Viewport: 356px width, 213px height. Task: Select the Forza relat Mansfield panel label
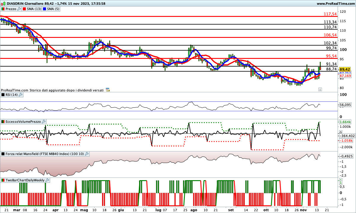(x=45, y=154)
